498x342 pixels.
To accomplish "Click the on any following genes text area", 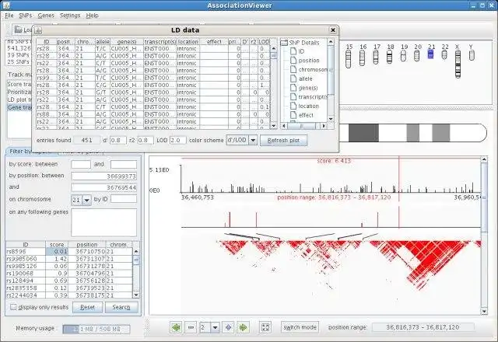I will coord(104,222).
